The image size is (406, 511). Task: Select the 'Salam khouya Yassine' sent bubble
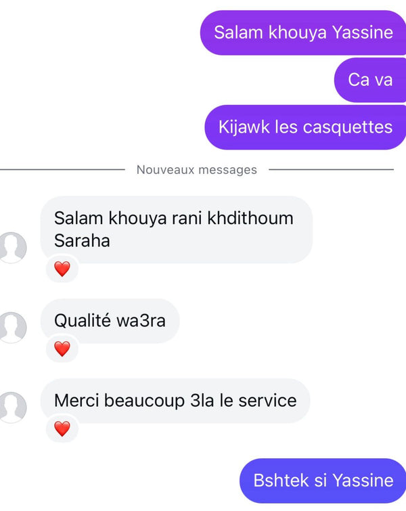[303, 32]
